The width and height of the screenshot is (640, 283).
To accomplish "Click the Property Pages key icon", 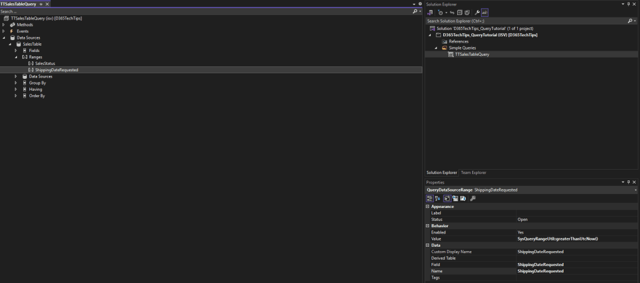I will 473,198.
